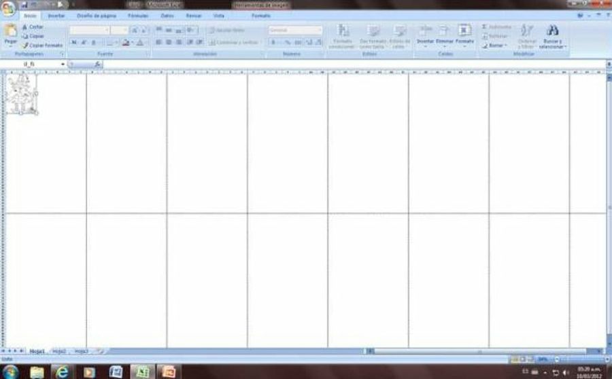Viewport: 612px width, 379px height.
Task: Pick the font color letter A
Action: (x=139, y=43)
